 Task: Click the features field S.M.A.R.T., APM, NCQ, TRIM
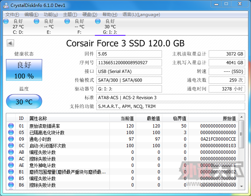point(171,106)
